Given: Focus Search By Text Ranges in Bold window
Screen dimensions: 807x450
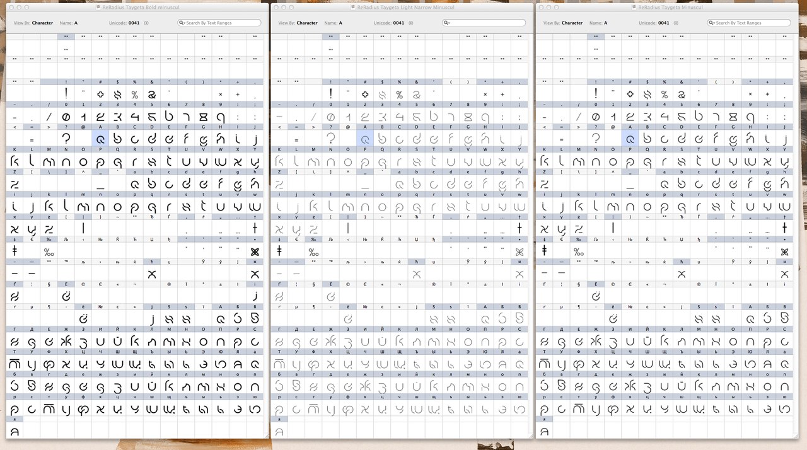Looking at the screenshot, I should point(222,23).
